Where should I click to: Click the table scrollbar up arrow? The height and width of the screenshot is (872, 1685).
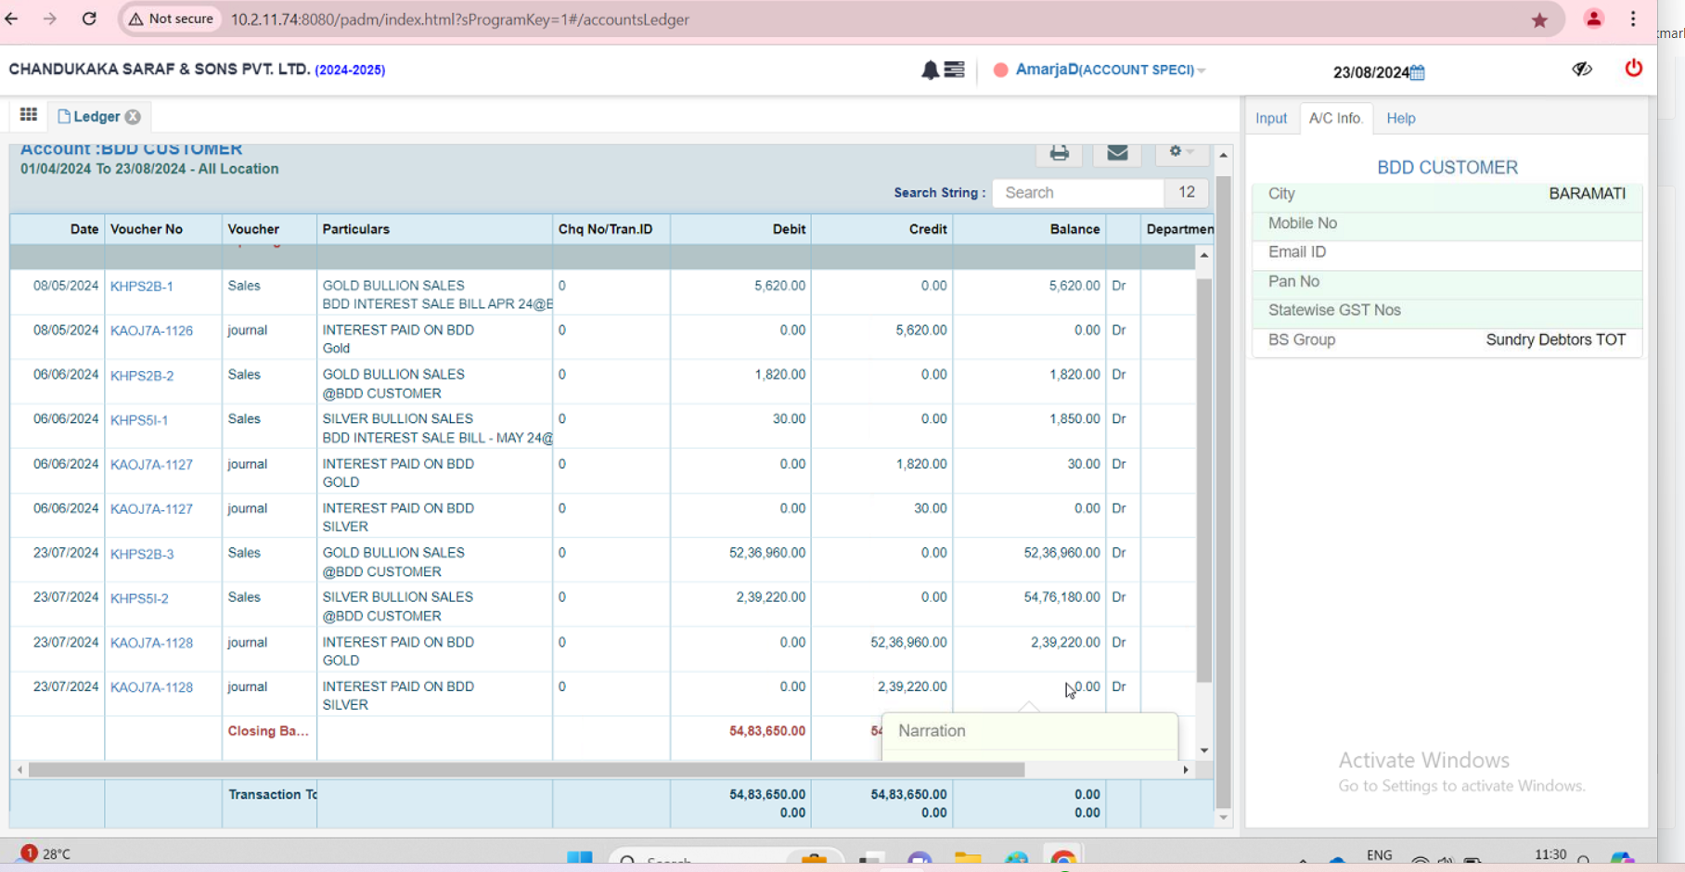(x=1203, y=255)
